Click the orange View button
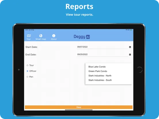Viewport: 159px width, 119px height. pyautogui.click(x=79, y=107)
